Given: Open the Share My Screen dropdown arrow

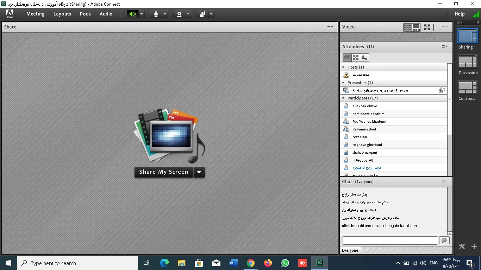Looking at the screenshot, I should point(199,172).
